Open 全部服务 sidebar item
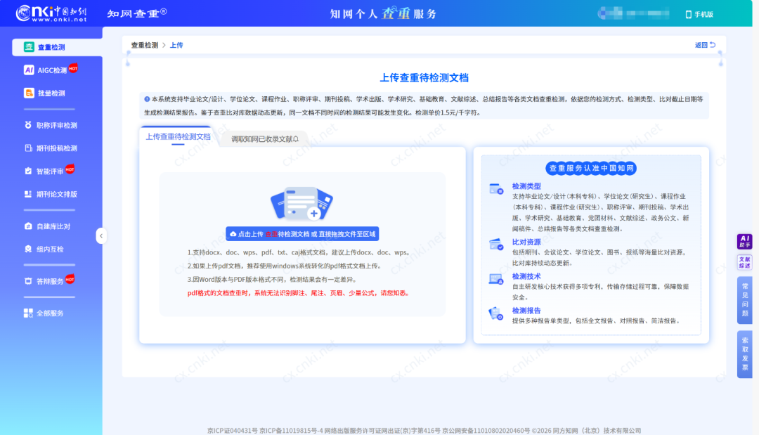 click(x=50, y=313)
